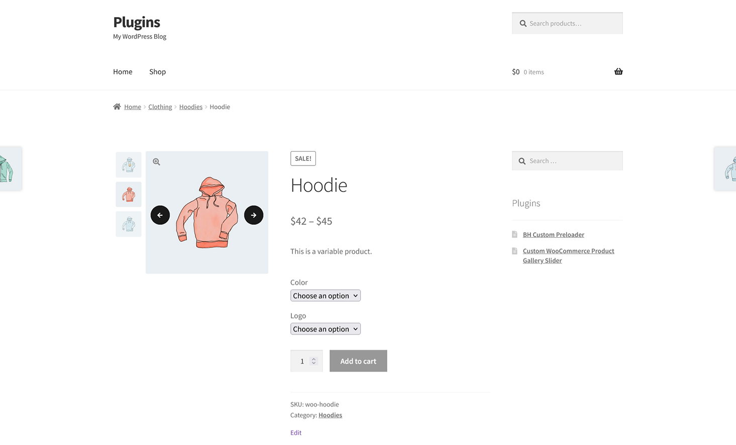Open the Clothing breadcrumb link

pyautogui.click(x=160, y=107)
